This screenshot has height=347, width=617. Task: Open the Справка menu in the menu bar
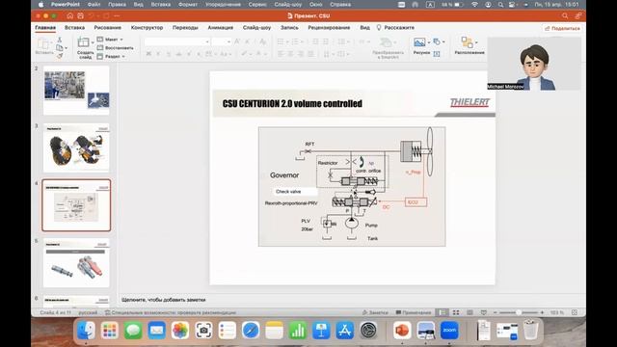point(340,4)
